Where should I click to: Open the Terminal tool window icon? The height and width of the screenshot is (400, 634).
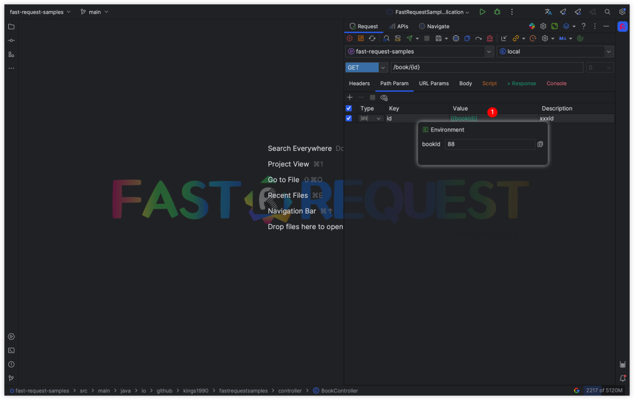[11, 350]
